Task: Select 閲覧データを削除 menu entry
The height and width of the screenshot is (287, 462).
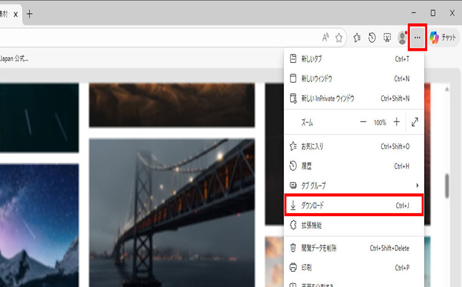Action: pos(354,248)
